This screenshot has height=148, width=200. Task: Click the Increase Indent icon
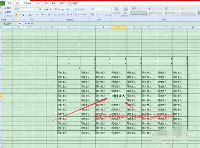71,14
